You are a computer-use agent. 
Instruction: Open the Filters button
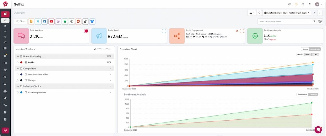pos(21,21)
